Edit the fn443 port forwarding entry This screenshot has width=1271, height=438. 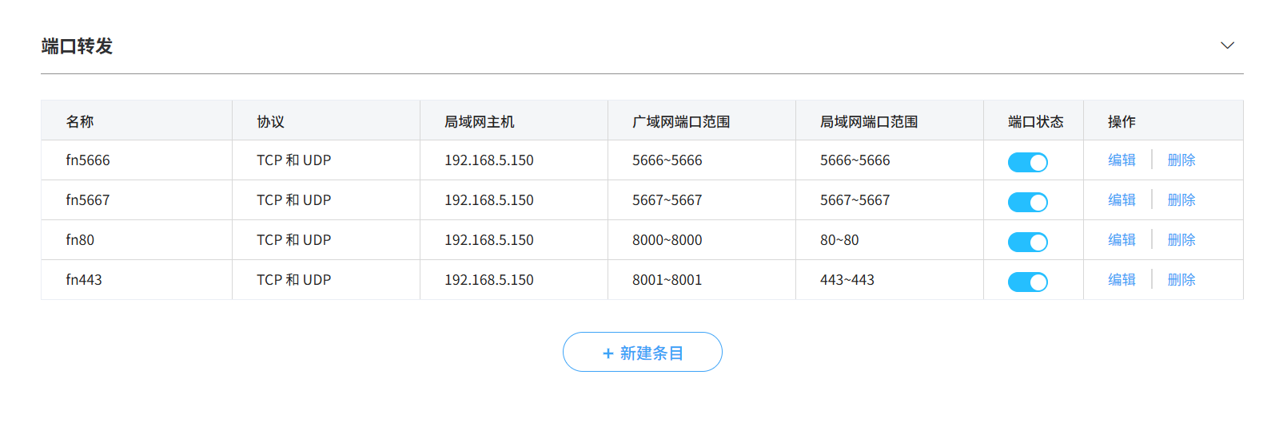point(1122,280)
